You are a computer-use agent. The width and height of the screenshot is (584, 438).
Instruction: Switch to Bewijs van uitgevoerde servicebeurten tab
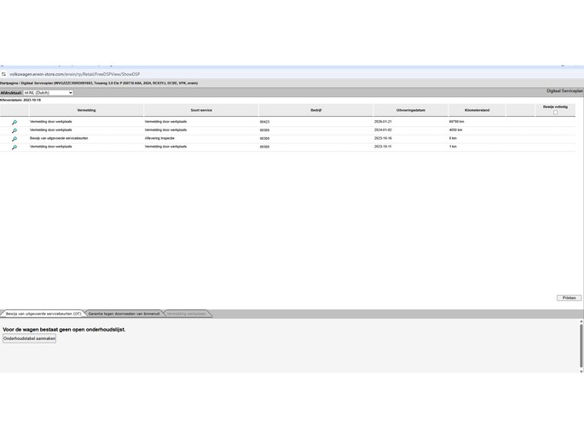click(x=43, y=314)
